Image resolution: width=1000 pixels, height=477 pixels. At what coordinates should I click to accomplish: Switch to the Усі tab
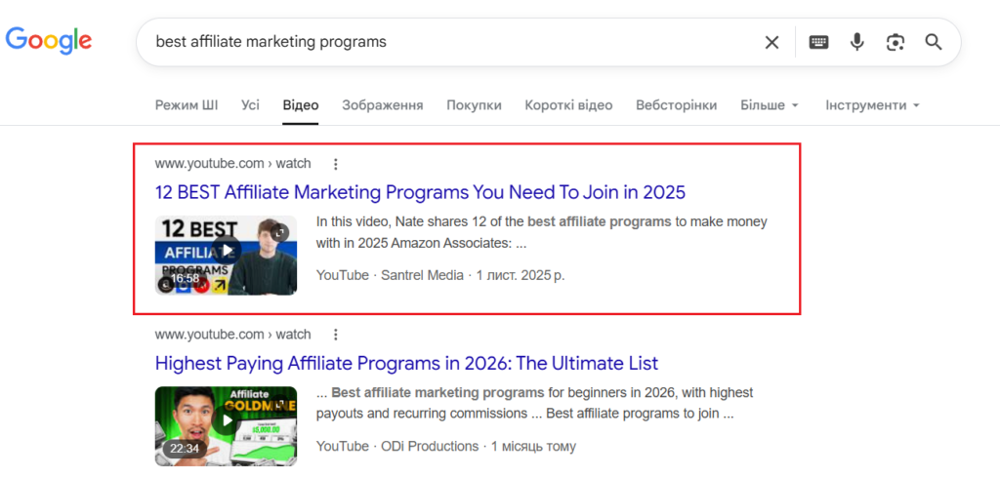[x=251, y=105]
